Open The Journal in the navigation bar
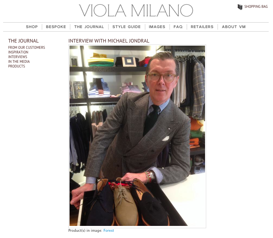This screenshot has height=238, width=273. 89,27
